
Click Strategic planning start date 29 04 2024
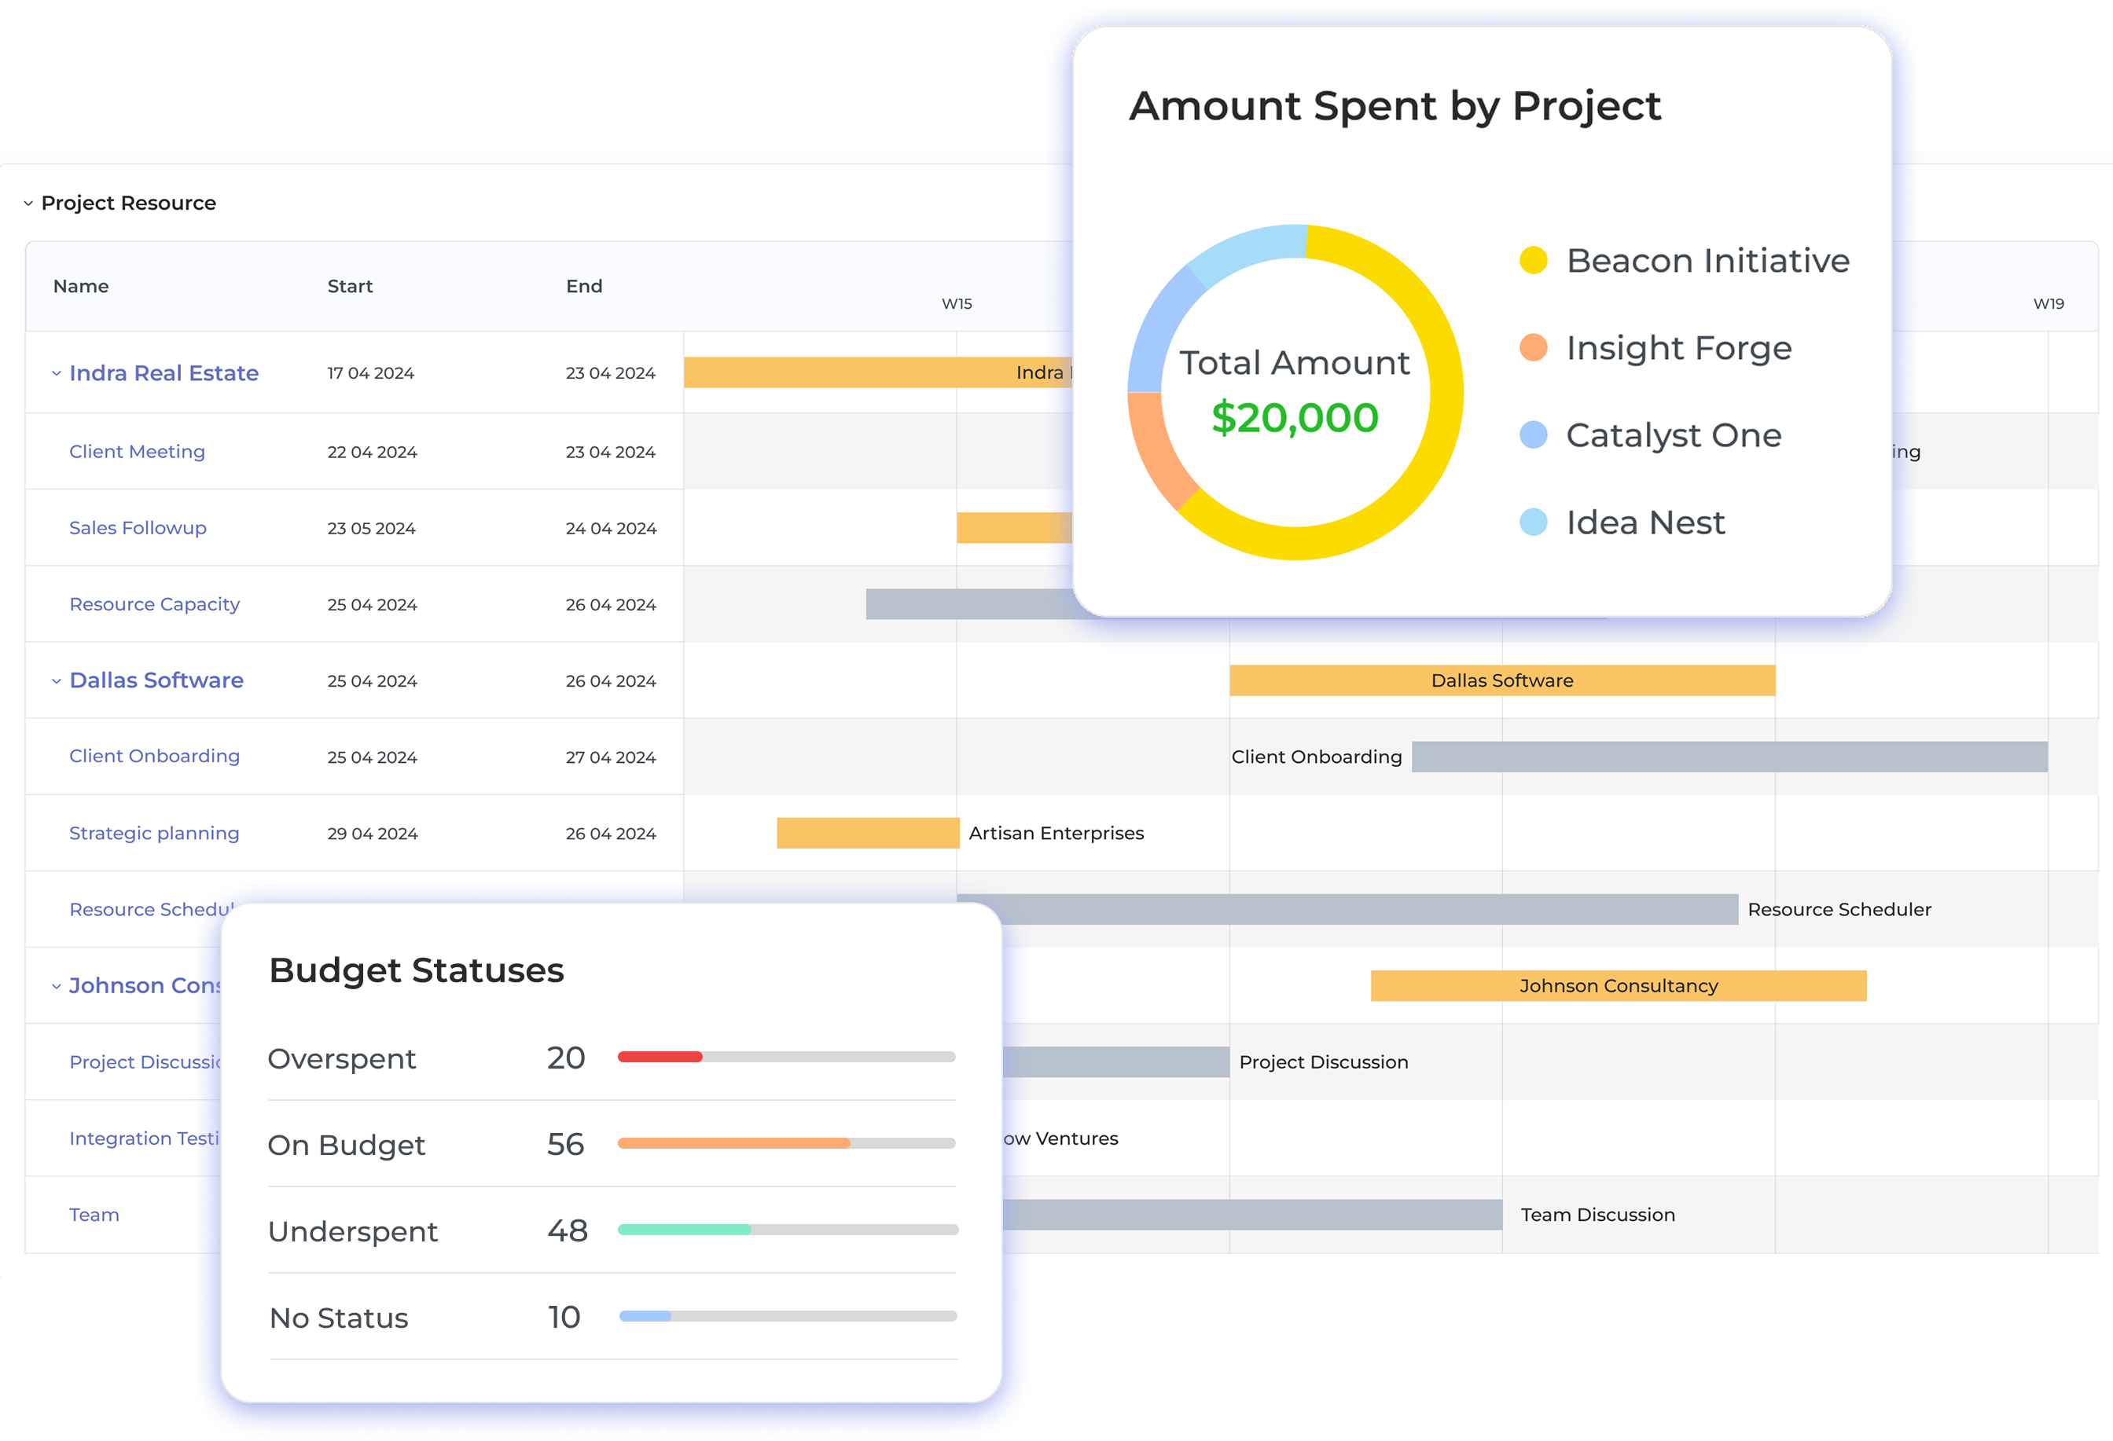(x=373, y=834)
